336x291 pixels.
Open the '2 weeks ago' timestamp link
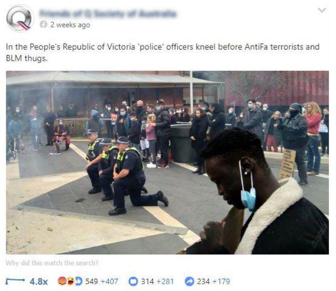pyautogui.click(x=70, y=25)
